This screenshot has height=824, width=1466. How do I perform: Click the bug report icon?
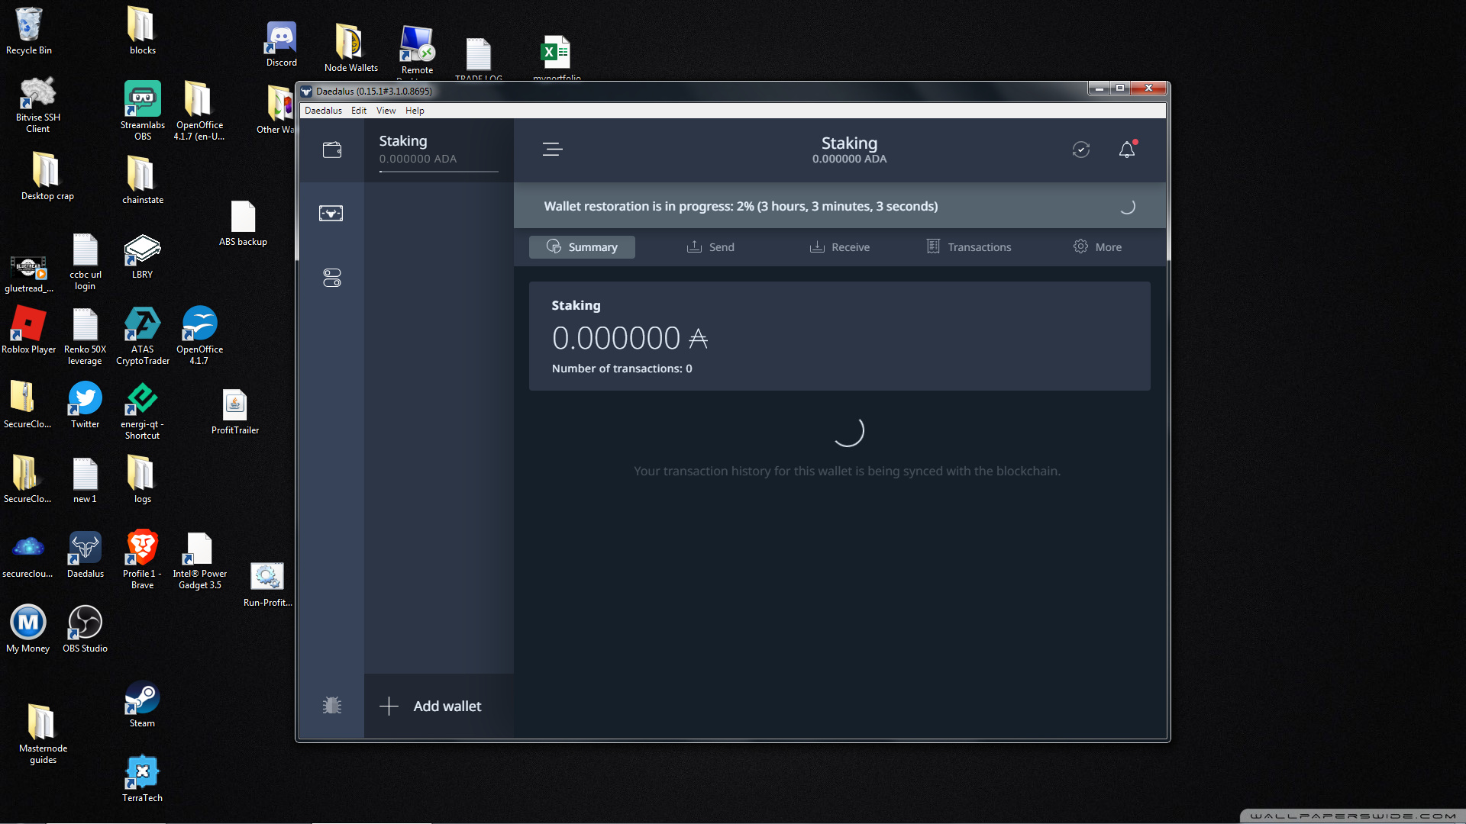click(331, 706)
